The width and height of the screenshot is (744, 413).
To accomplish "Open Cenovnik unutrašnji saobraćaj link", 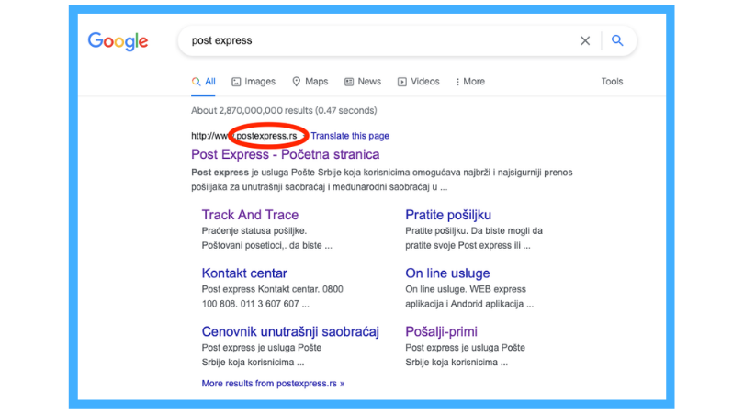I will (290, 331).
